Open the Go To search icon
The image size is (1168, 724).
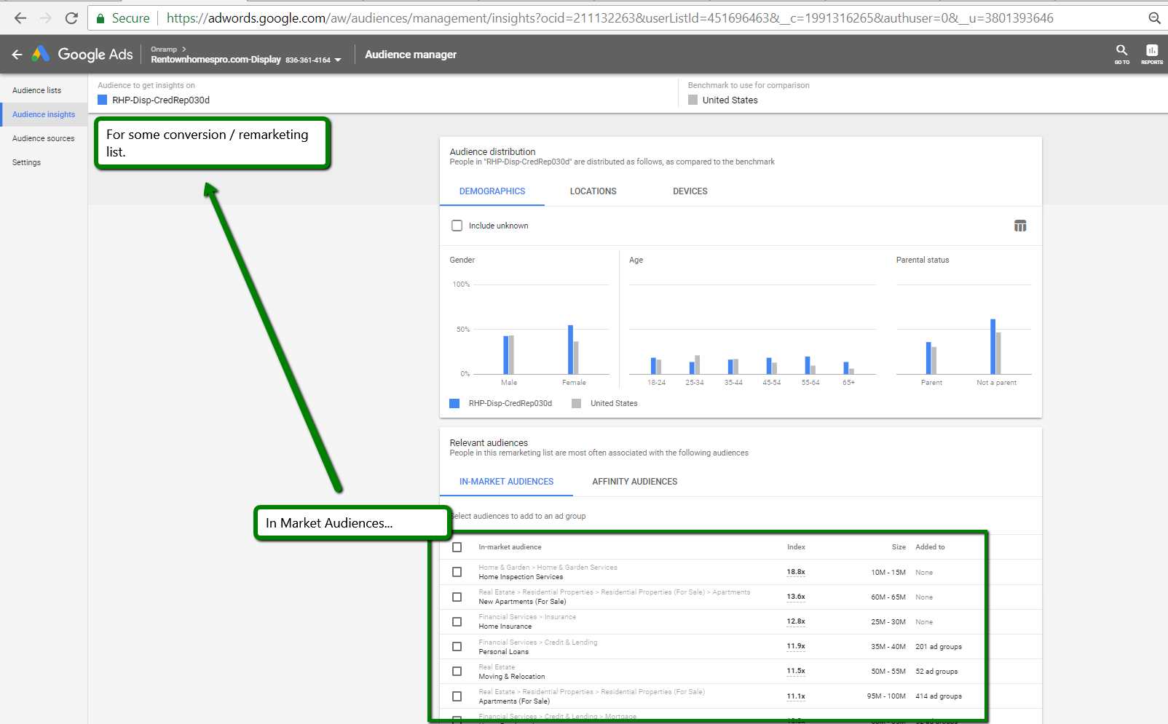click(1121, 54)
